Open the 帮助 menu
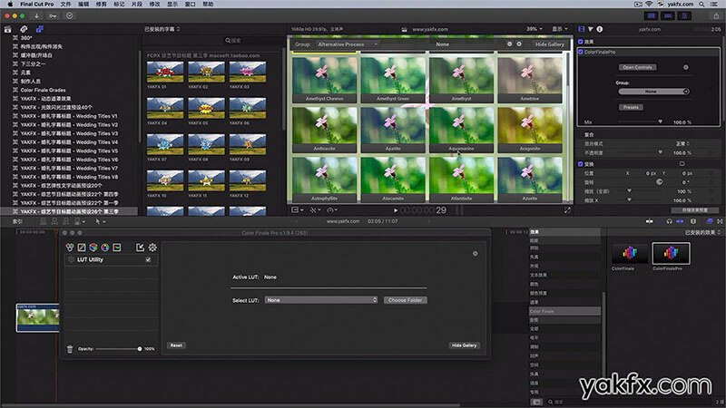726x408 pixels. [x=208, y=4]
